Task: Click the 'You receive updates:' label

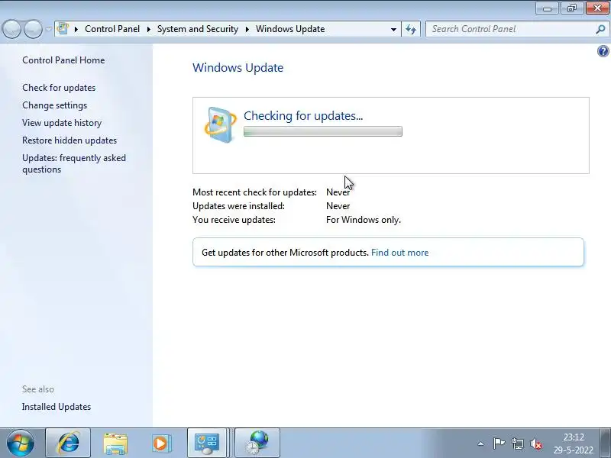Action: pos(234,220)
